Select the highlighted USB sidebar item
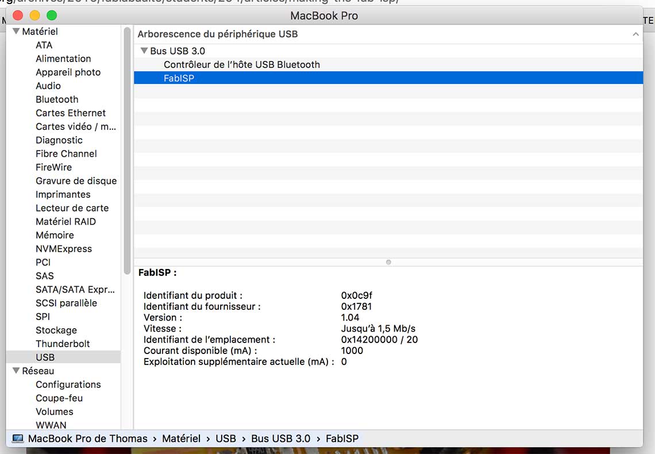 click(x=63, y=357)
